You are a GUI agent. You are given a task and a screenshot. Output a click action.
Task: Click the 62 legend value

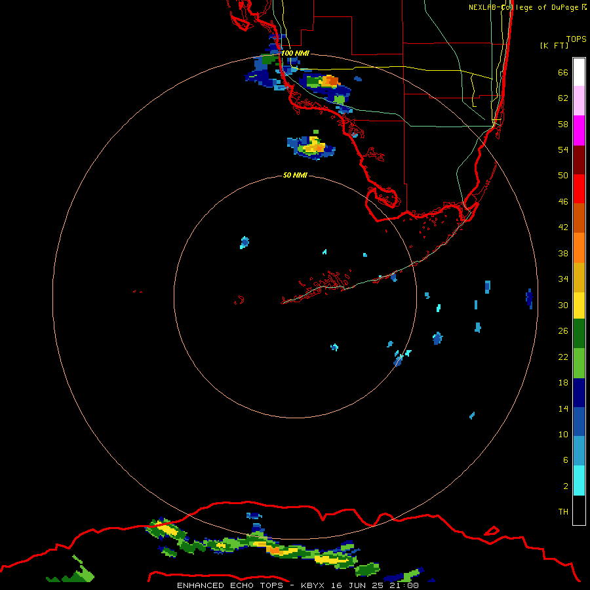point(563,98)
